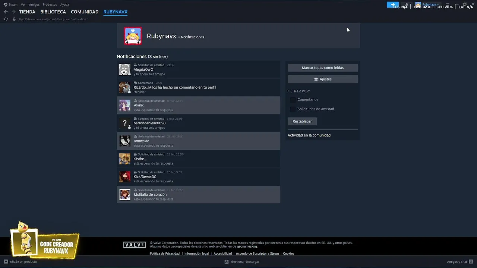Viewport: 477px width, 268px height.
Task: Click AlegriaOwO's avatar
Action: [125, 70]
